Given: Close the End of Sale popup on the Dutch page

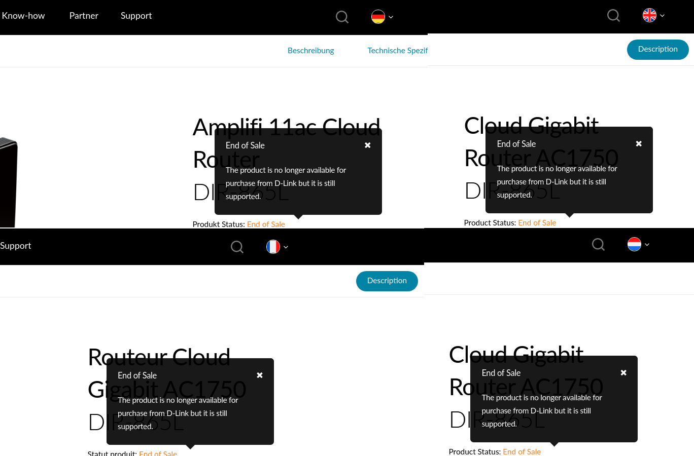Looking at the screenshot, I should coord(623,373).
